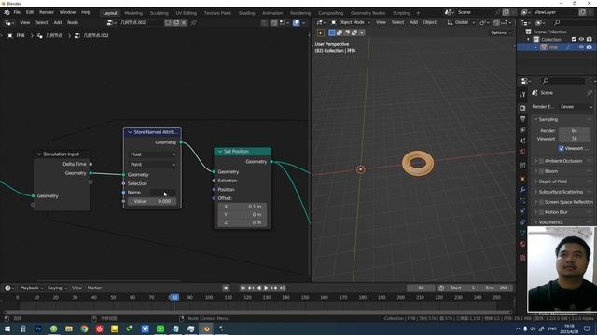Click the play animation button
The image size is (597, 335).
(266, 288)
